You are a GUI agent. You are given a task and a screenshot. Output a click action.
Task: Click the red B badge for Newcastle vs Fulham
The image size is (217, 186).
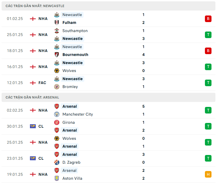(208, 19)
